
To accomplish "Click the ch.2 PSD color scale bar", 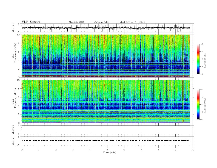I will click(x=198, y=105).
